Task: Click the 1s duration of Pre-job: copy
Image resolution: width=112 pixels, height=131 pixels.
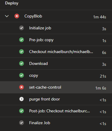Action: tap(104, 41)
